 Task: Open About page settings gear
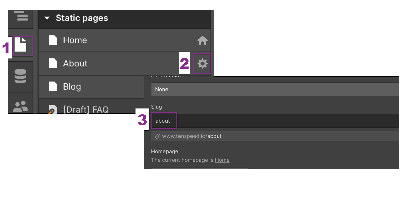[202, 64]
